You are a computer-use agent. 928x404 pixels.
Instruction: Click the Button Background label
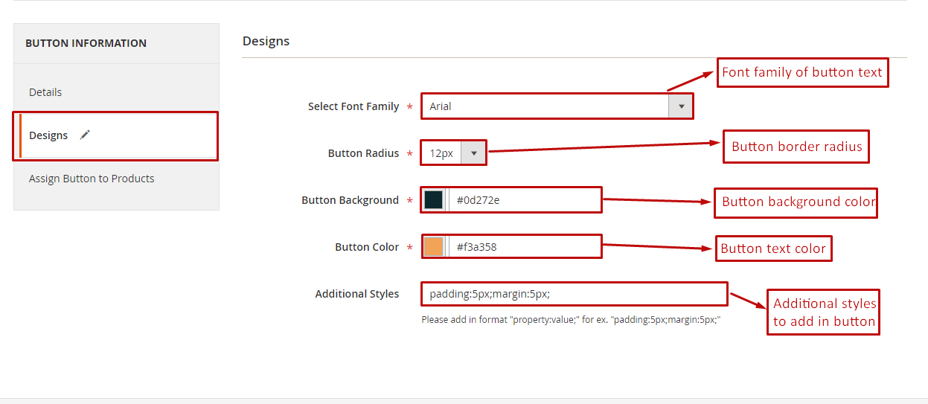pyautogui.click(x=350, y=200)
